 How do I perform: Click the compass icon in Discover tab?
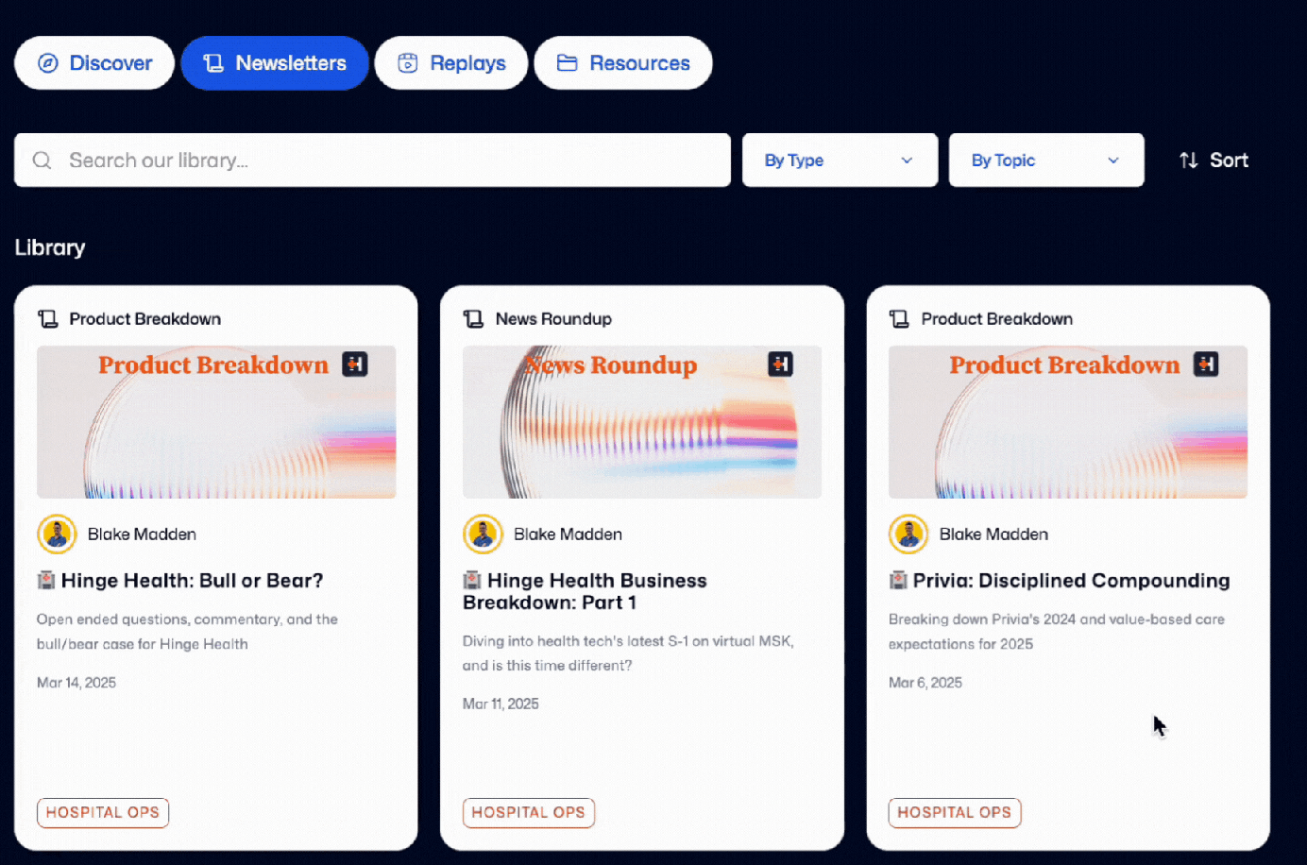click(48, 63)
